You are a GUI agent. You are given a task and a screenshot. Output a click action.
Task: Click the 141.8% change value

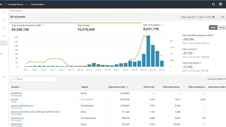click(189, 39)
